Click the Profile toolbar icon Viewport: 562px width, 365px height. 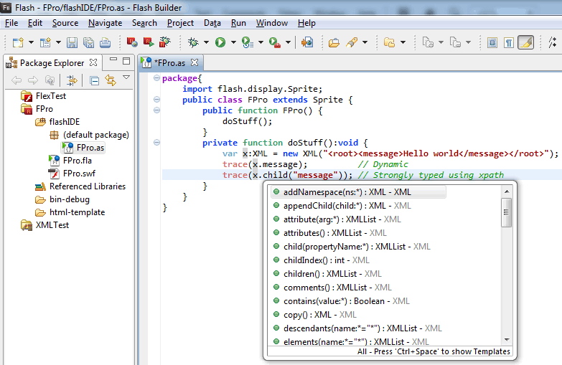click(248, 42)
